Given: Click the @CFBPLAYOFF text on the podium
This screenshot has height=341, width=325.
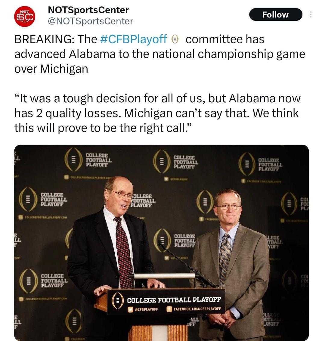Looking at the screenshot, I should 146,309.
